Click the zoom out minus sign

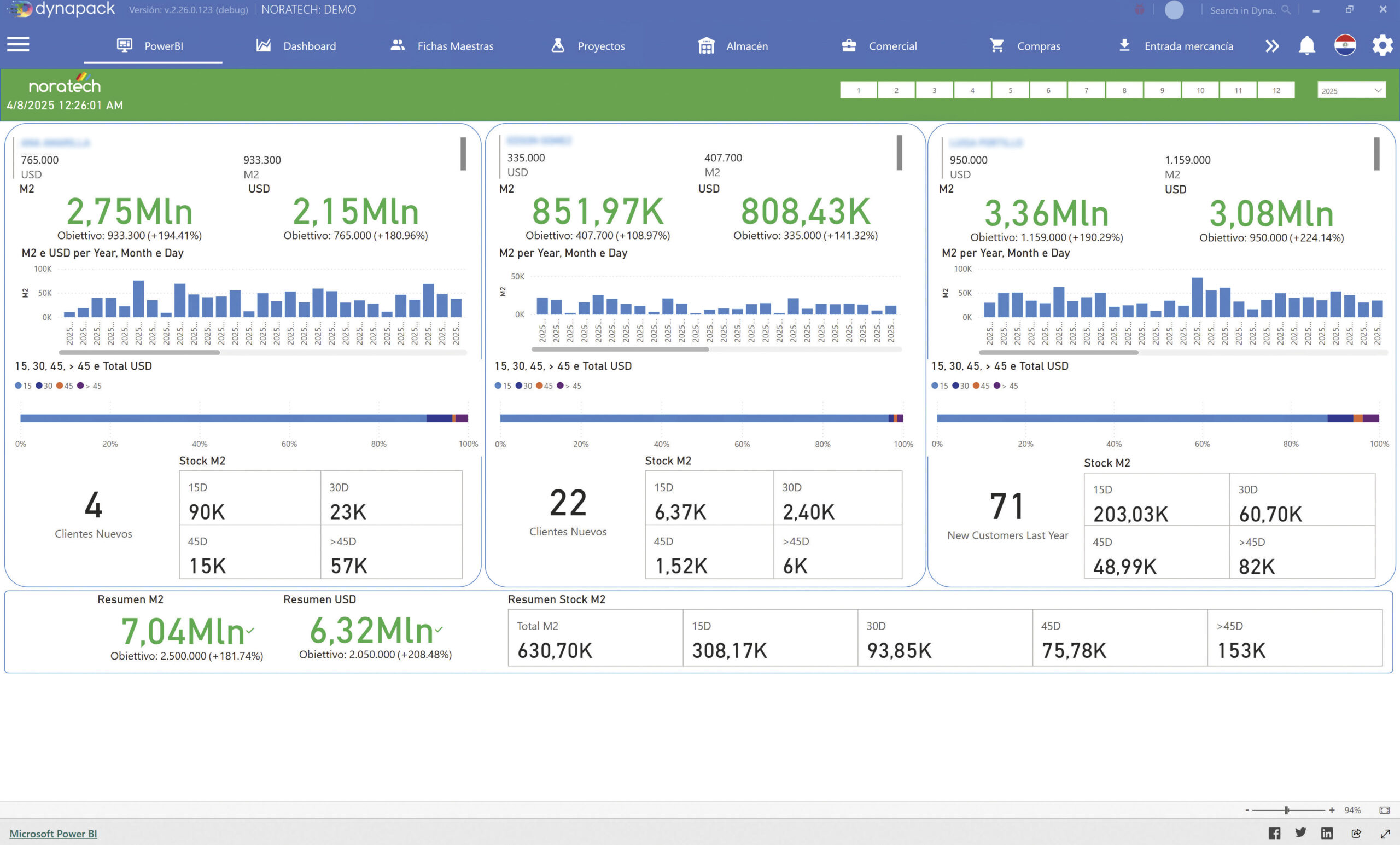tap(1247, 811)
